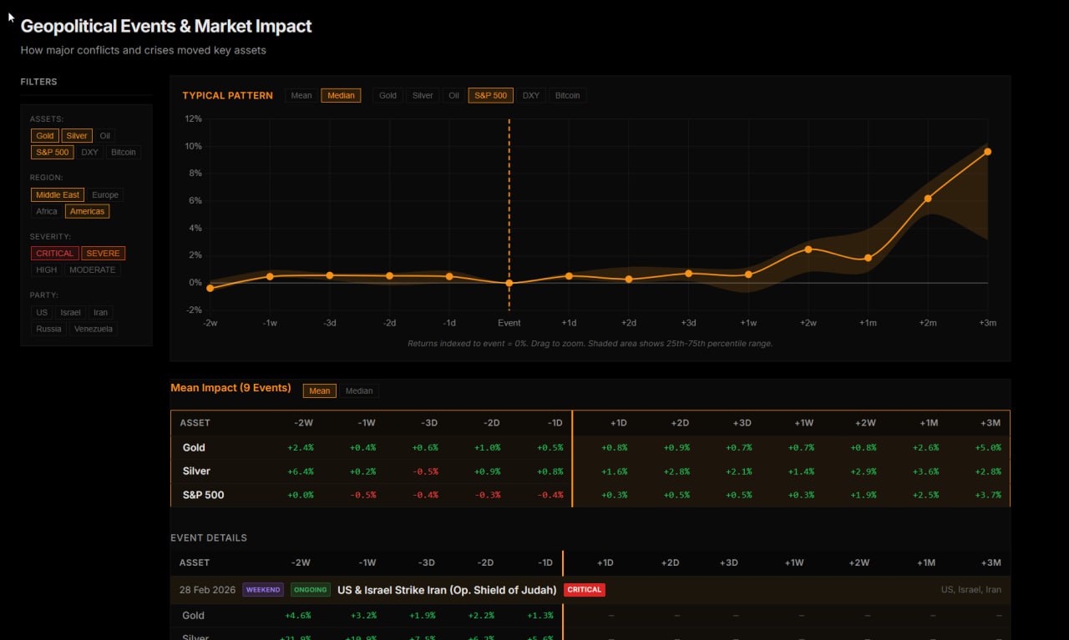Deselect the Silver asset filter
Image resolution: width=1069 pixels, height=640 pixels.
tap(76, 135)
